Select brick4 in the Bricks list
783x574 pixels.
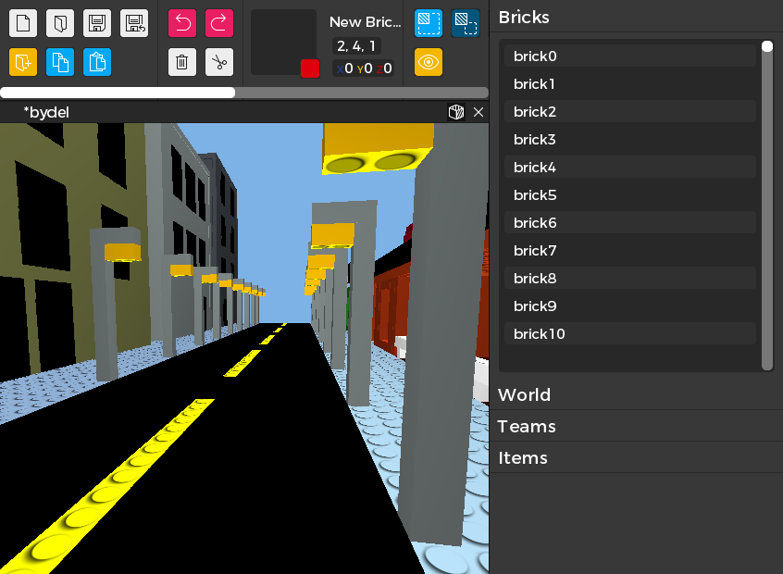click(535, 168)
